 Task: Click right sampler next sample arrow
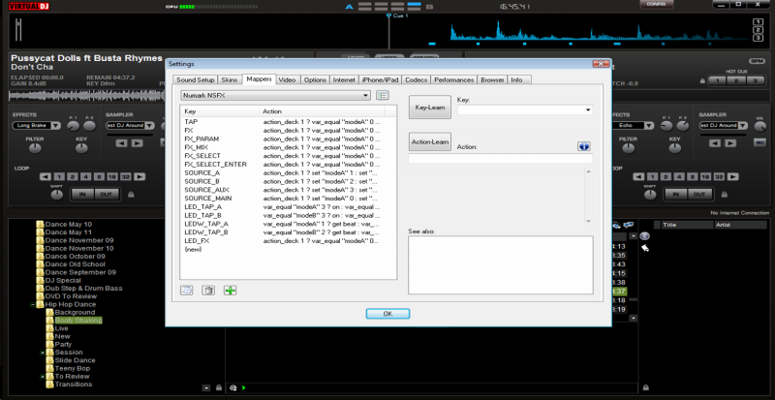pyautogui.click(x=730, y=143)
